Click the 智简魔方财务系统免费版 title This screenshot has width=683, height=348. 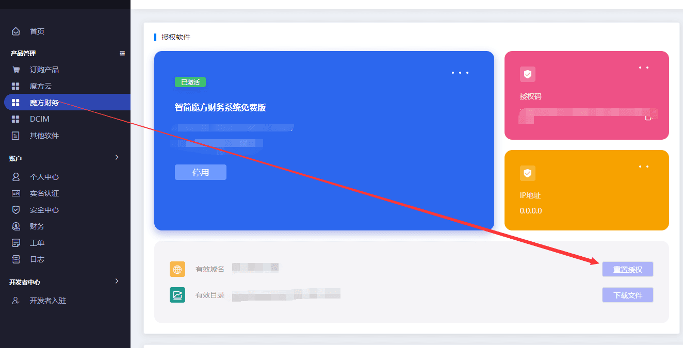pos(220,107)
